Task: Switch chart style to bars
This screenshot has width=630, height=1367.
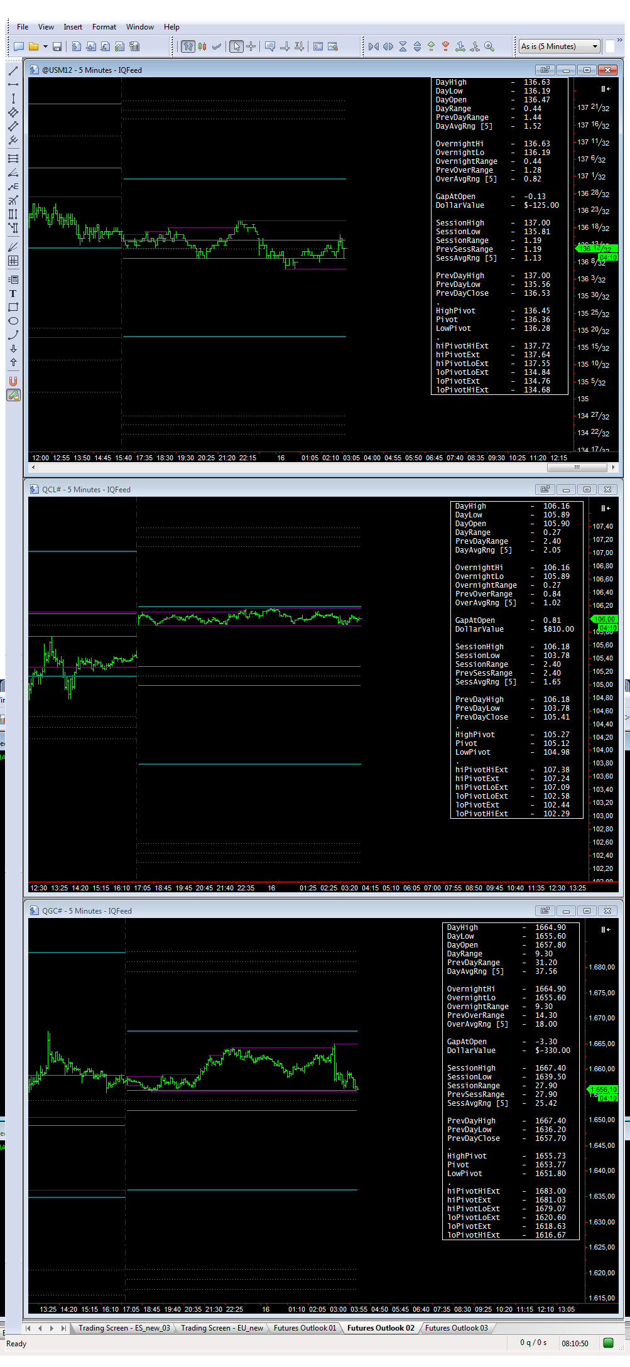Action: click(x=188, y=46)
